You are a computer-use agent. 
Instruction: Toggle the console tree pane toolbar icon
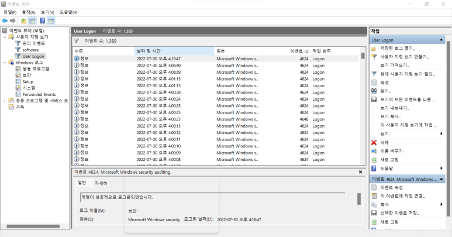32,20
